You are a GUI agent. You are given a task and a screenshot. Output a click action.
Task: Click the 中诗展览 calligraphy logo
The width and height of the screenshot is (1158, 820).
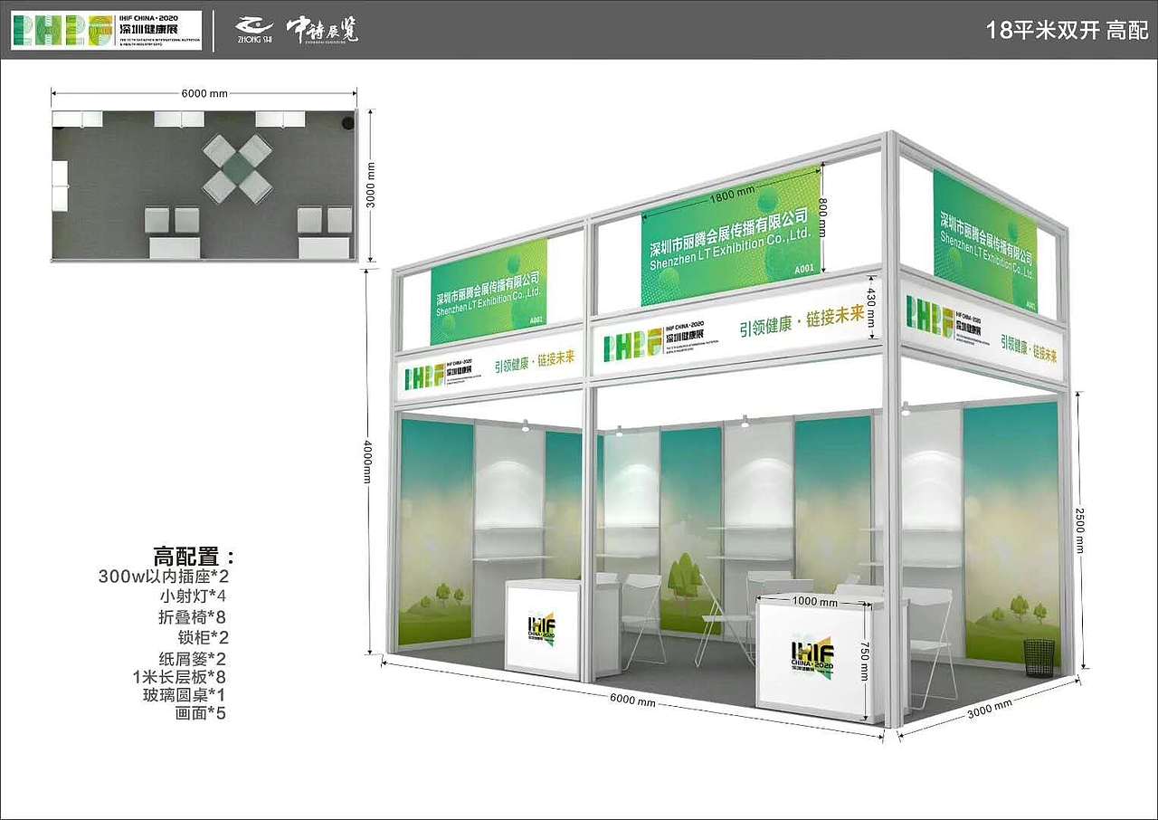pyautogui.click(x=322, y=31)
